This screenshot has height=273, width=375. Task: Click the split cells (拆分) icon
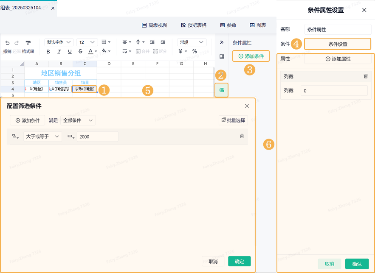coord(160,51)
